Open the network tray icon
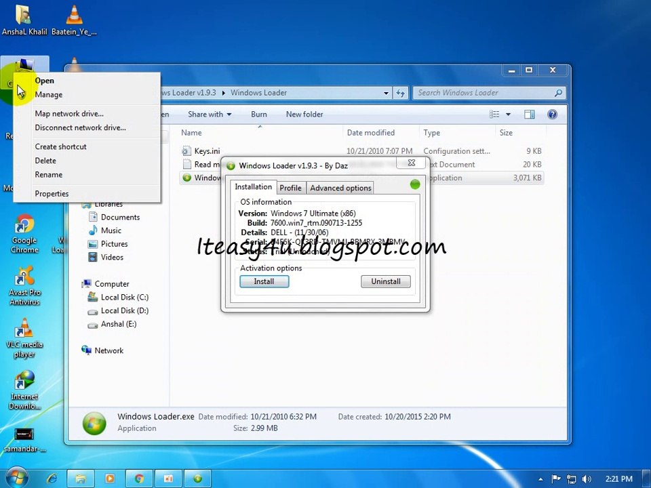Screen dimensions: 651x488 (571, 479)
